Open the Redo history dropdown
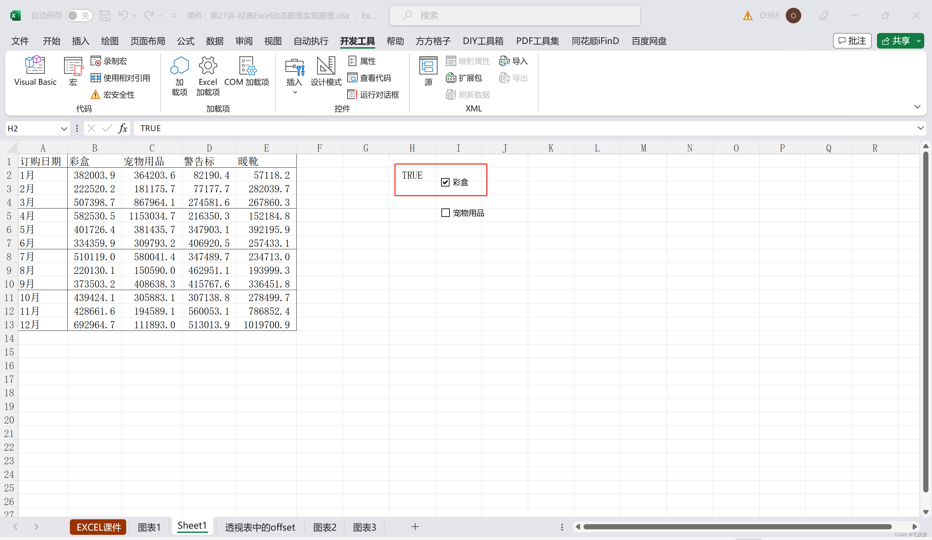Image resolution: width=932 pixels, height=540 pixels. (160, 16)
